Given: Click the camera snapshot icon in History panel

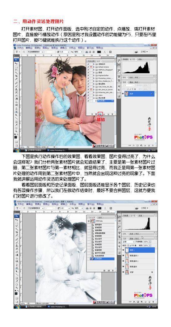Looking at the screenshot, I should point(109,271).
